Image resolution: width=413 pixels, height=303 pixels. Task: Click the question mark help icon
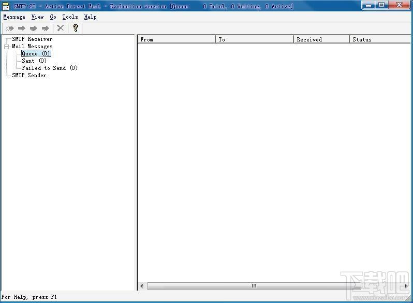pos(76,28)
